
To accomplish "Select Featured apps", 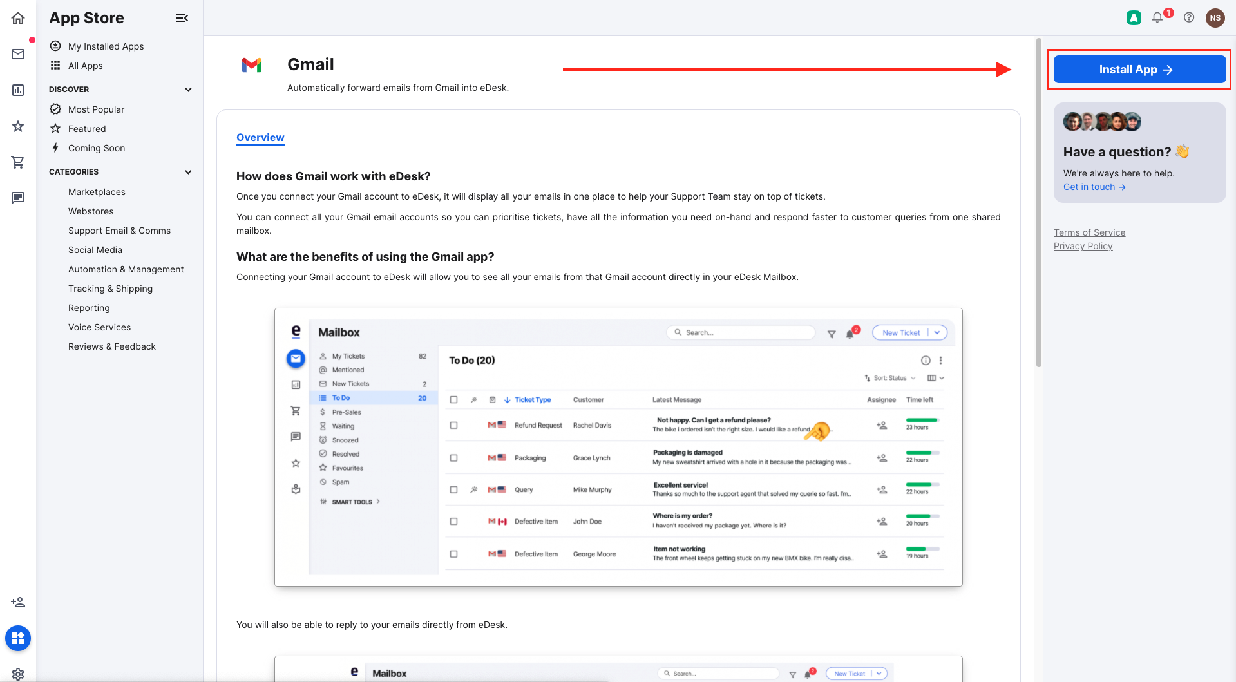I will (x=87, y=129).
